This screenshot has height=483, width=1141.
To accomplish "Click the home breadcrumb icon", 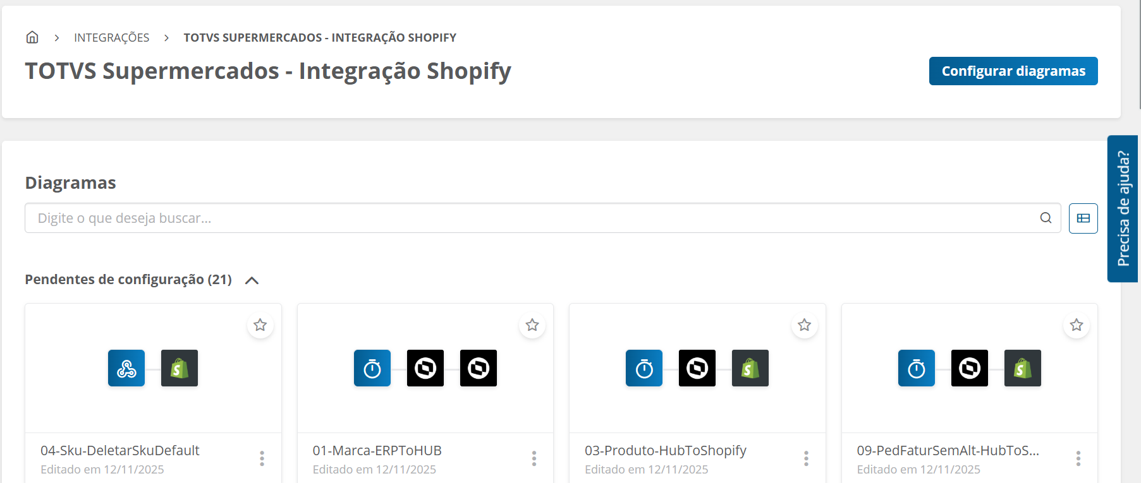I will pos(32,37).
